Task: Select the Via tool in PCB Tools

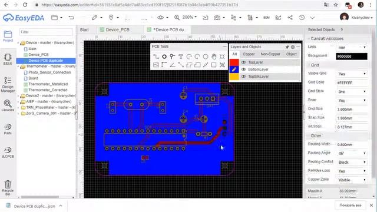Action: tap(172, 57)
